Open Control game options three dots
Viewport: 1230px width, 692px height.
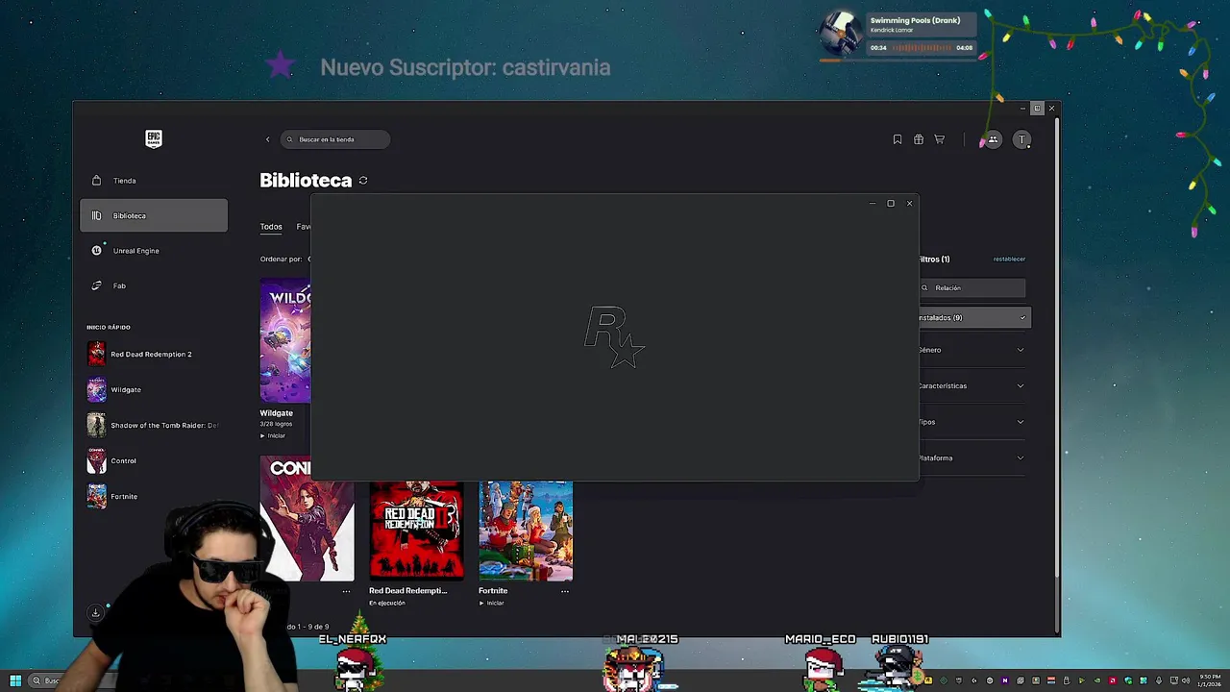click(x=346, y=591)
